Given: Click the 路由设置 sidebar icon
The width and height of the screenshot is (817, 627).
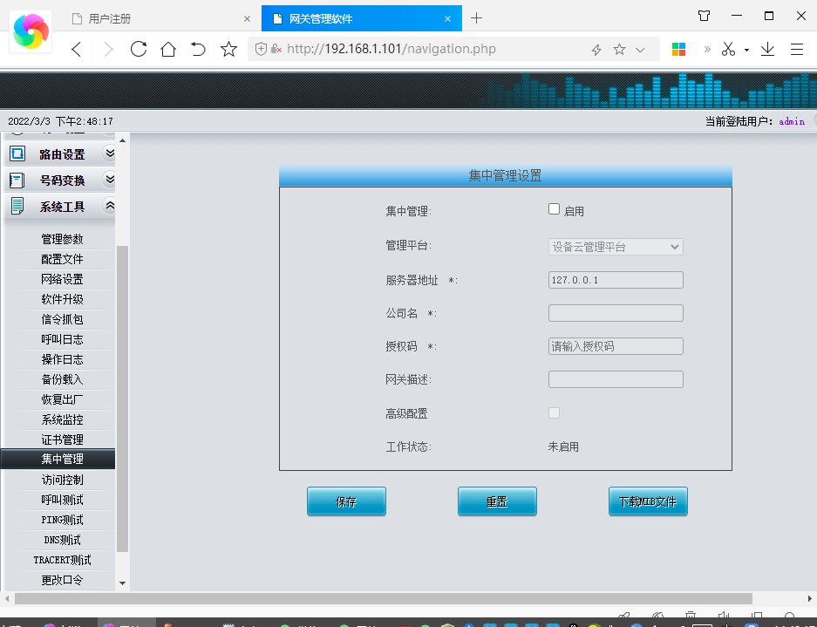Looking at the screenshot, I should [17, 154].
